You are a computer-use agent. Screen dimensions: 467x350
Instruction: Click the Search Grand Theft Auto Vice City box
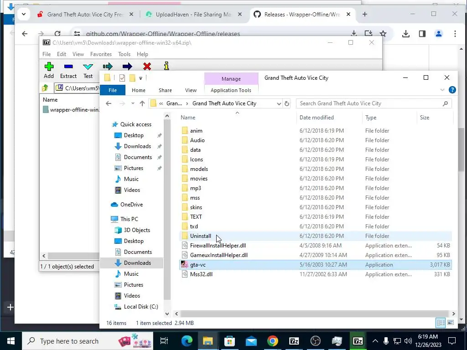374,103
